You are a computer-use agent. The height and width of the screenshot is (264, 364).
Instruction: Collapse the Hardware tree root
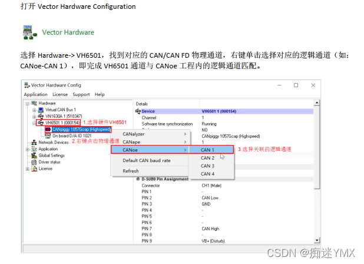pyautogui.click(x=28, y=104)
